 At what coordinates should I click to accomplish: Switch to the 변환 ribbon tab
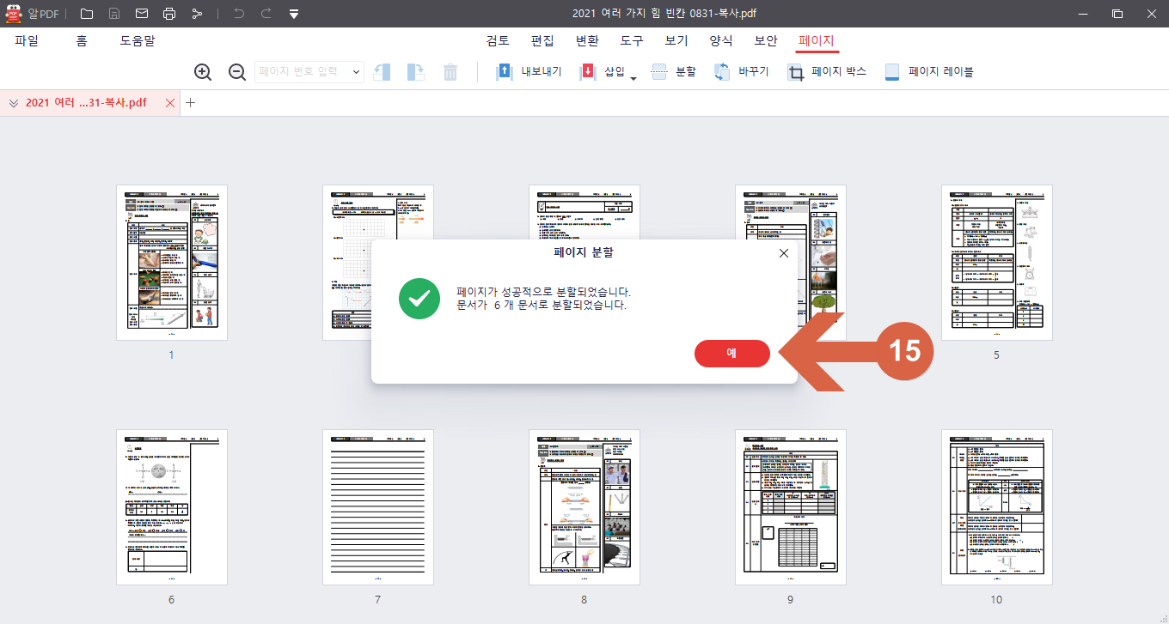click(588, 40)
